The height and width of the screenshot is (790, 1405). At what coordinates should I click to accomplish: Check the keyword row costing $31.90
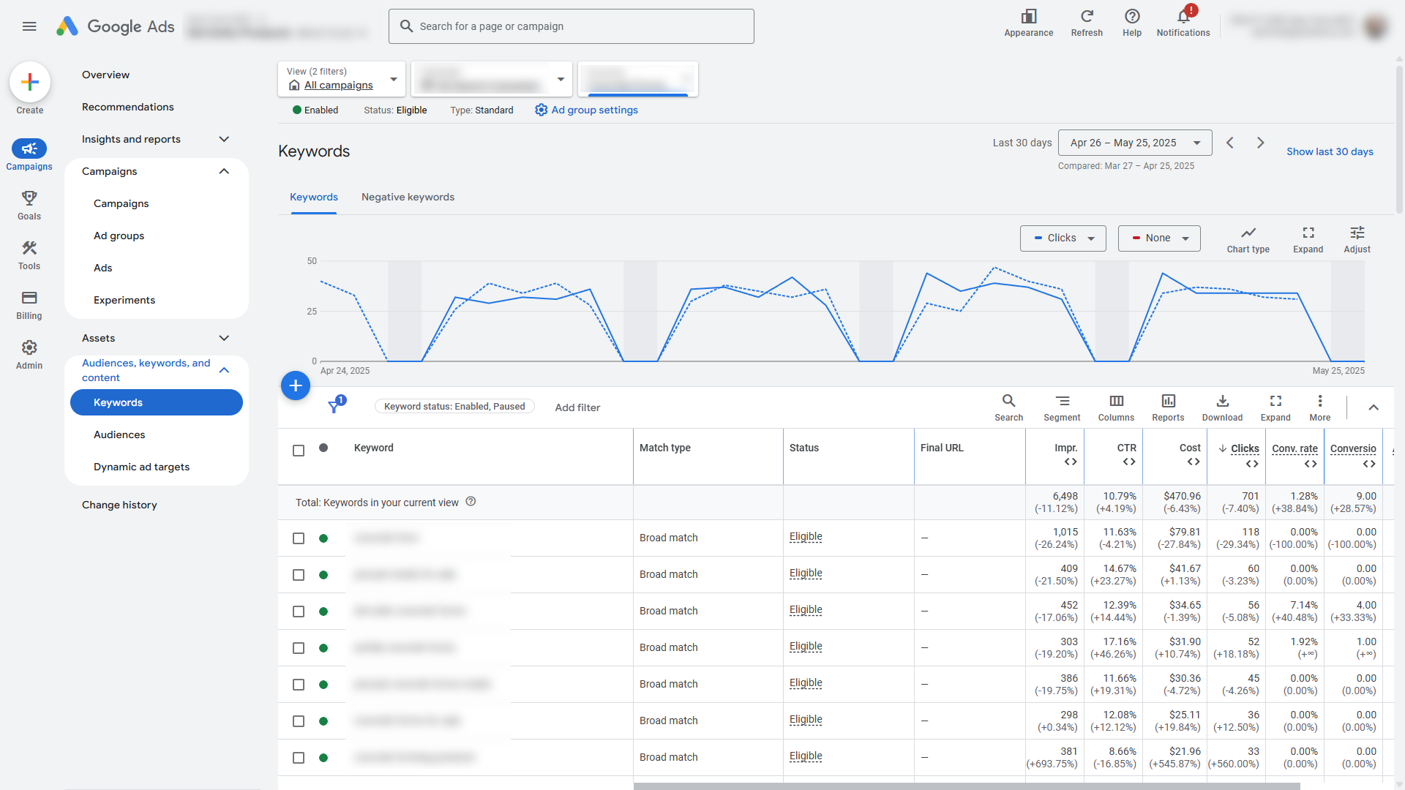(299, 648)
